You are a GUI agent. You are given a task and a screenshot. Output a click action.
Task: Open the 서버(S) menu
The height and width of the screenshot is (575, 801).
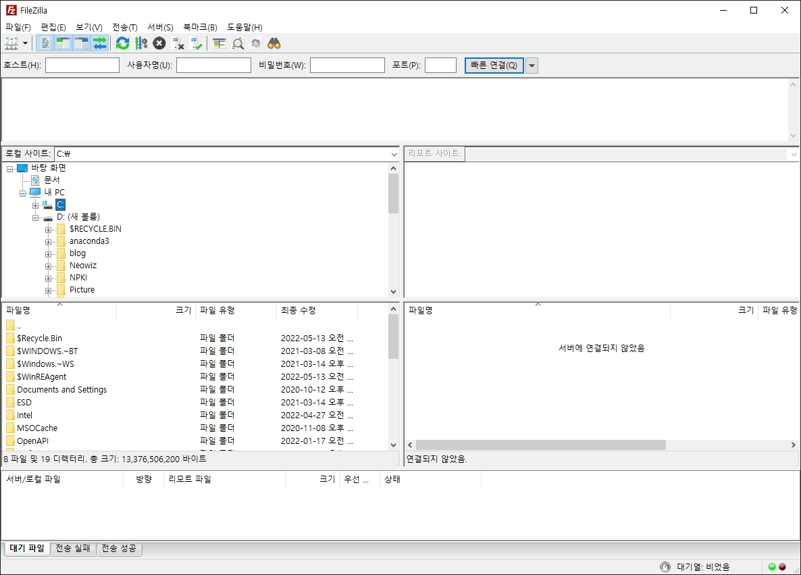[161, 27]
